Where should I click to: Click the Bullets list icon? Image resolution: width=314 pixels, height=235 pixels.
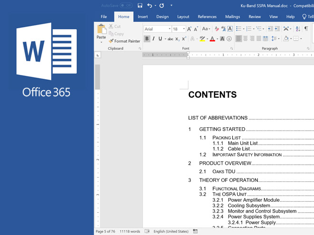pos(239,29)
